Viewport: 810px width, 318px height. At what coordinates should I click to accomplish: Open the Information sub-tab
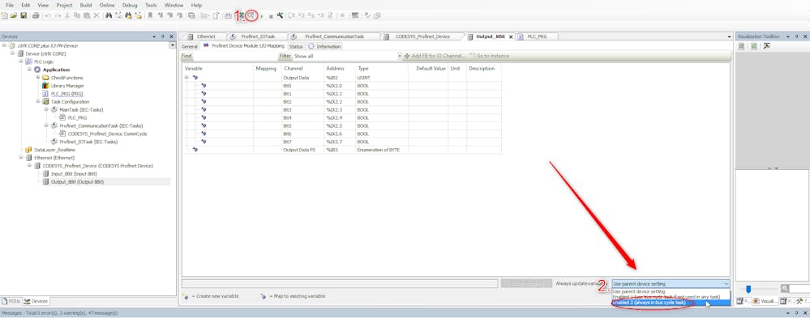click(x=325, y=46)
